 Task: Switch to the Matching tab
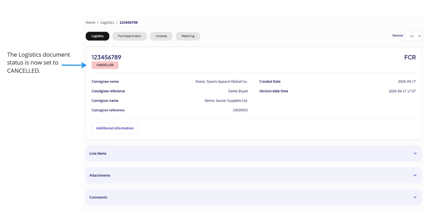pyautogui.click(x=188, y=36)
